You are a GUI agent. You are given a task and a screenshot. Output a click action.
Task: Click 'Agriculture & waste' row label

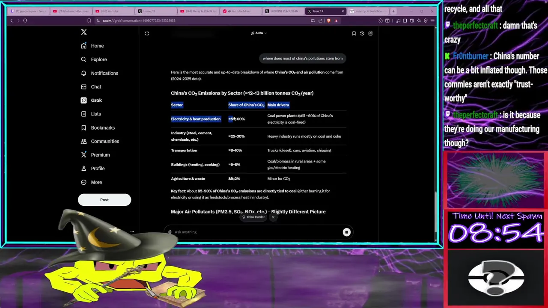[x=188, y=179]
